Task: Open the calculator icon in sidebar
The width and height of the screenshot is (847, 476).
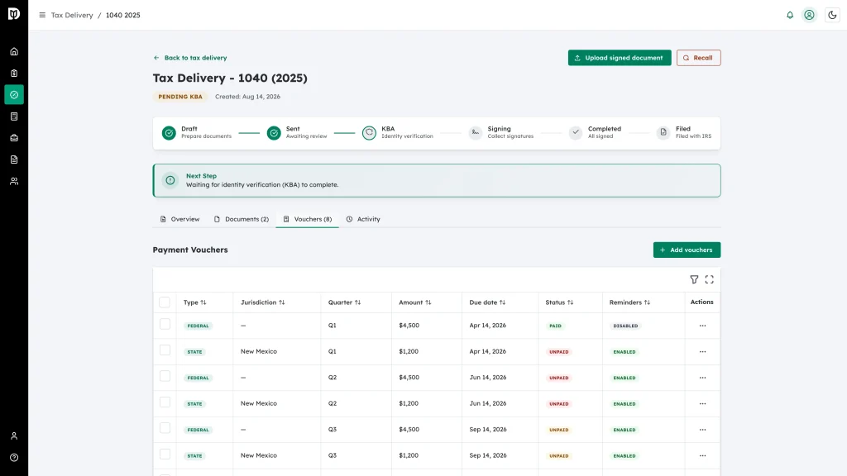Action: [14, 117]
